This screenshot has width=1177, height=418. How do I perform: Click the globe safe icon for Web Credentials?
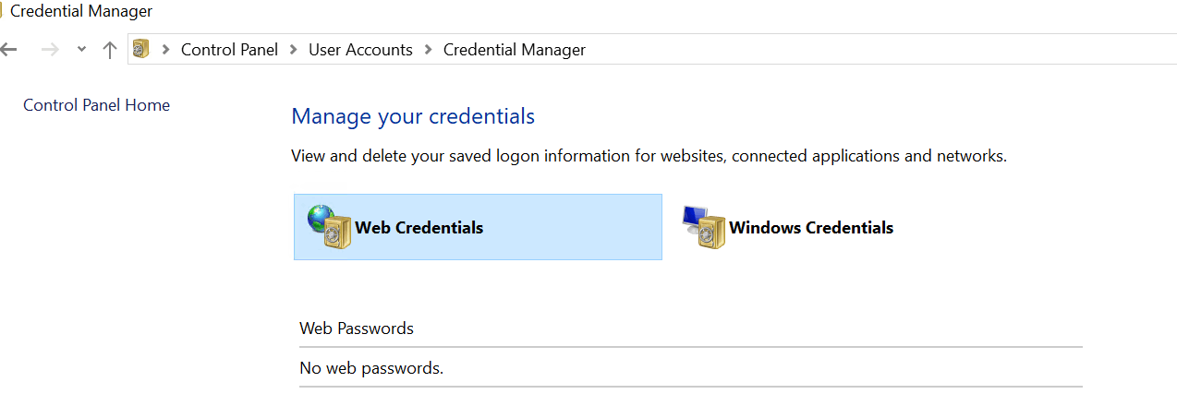(329, 227)
